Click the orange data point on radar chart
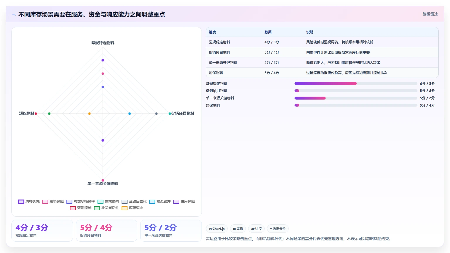The width and height of the screenshot is (450, 253). [x=89, y=114]
